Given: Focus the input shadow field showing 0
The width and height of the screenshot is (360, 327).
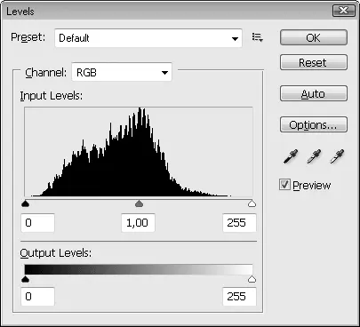Looking at the screenshot, I should pyautogui.click(x=38, y=223).
